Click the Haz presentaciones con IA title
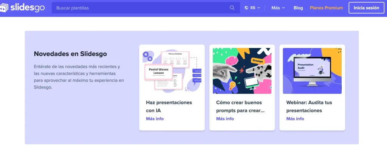Viewport: 387px width, 155px height. tap(169, 106)
